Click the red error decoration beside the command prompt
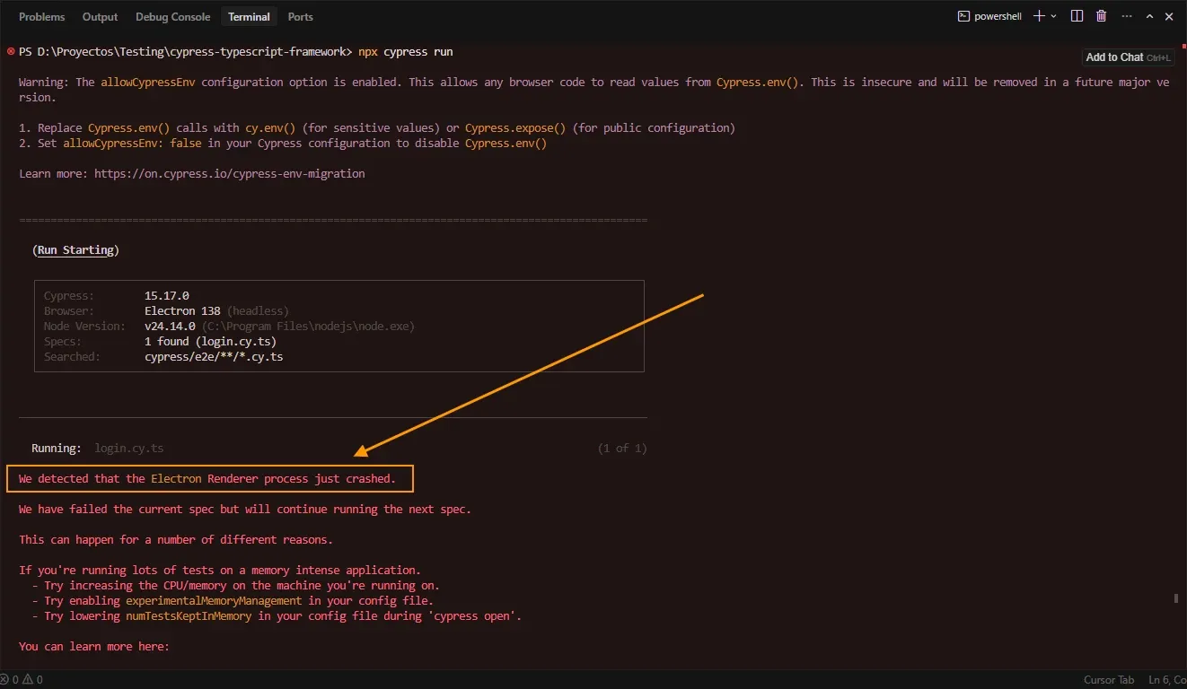 point(10,52)
